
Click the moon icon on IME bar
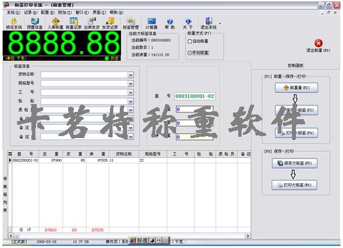click(153, 241)
